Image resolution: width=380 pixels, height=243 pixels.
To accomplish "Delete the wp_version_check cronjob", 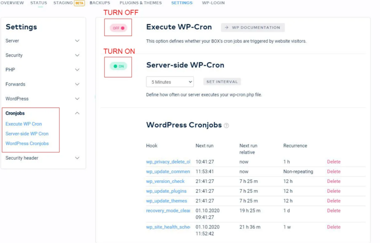I will 334,181.
